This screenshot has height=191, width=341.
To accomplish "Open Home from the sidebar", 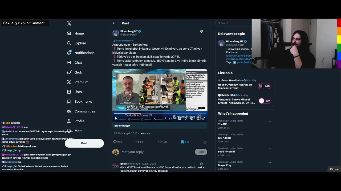I will click(75, 33).
